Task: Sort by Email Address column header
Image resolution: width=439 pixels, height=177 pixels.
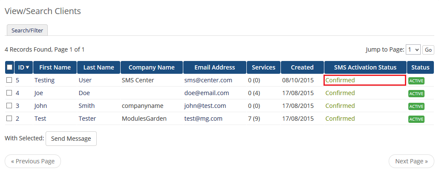Action: tap(215, 67)
